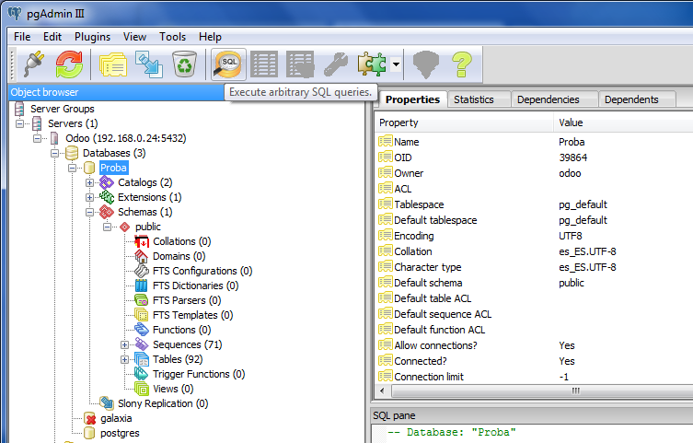
Task: Collapse the Schemas (1) node
Action: (x=89, y=212)
